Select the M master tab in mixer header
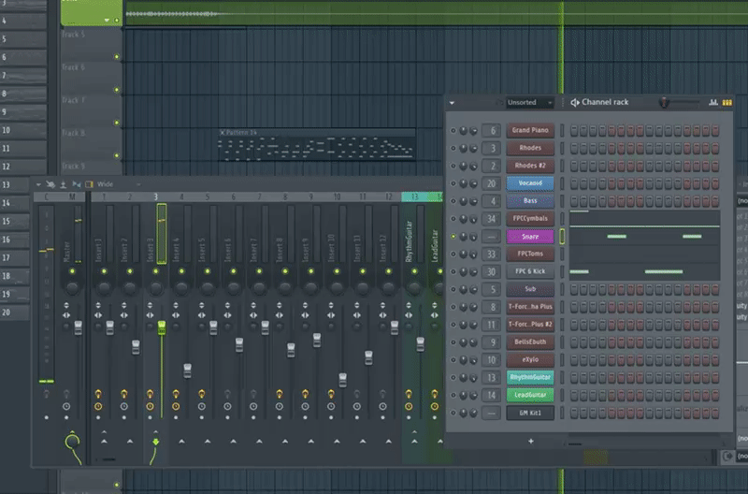Screen dimensions: 748x494 pyautogui.click(x=73, y=196)
